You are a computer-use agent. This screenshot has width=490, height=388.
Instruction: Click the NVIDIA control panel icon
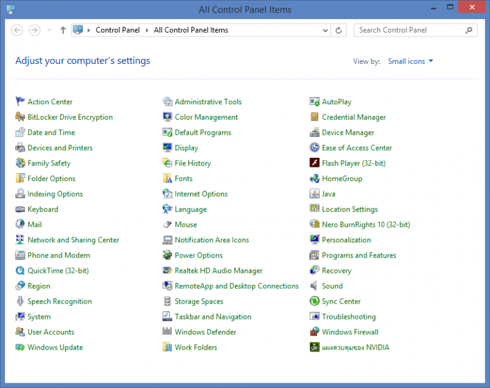[315, 347]
